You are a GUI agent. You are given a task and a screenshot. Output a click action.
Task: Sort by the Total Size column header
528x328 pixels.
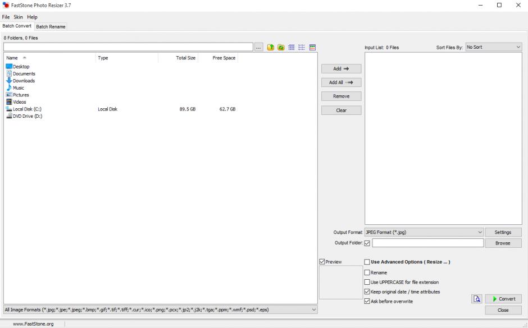click(x=178, y=58)
